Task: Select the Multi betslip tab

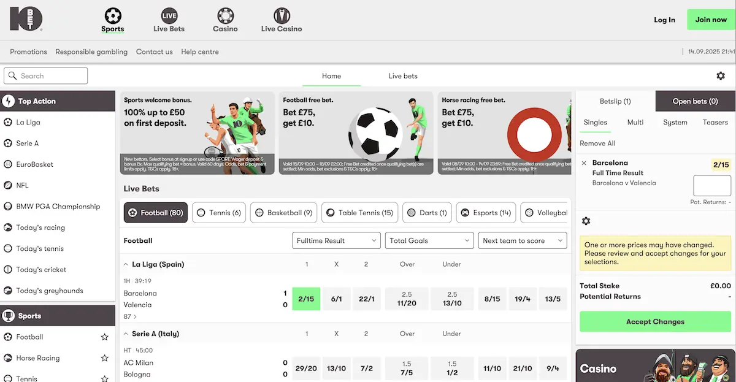Action: click(x=635, y=123)
